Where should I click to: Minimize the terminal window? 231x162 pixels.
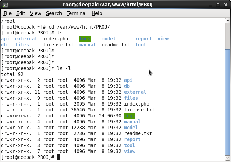click(x=210, y=4)
